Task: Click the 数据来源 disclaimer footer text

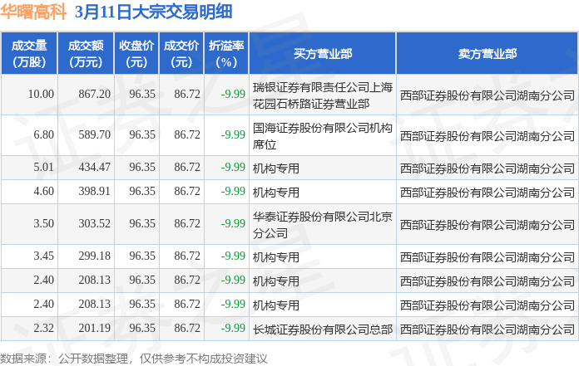Action: tap(134, 359)
